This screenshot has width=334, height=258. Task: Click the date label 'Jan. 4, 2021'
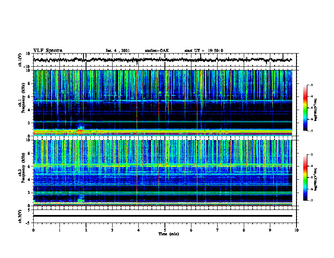pyautogui.click(x=118, y=51)
